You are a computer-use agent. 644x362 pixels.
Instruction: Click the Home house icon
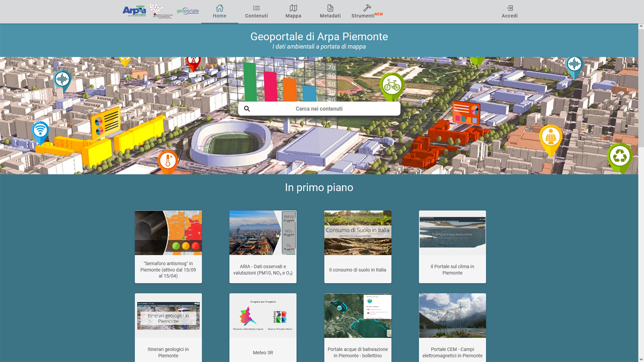[x=220, y=8]
